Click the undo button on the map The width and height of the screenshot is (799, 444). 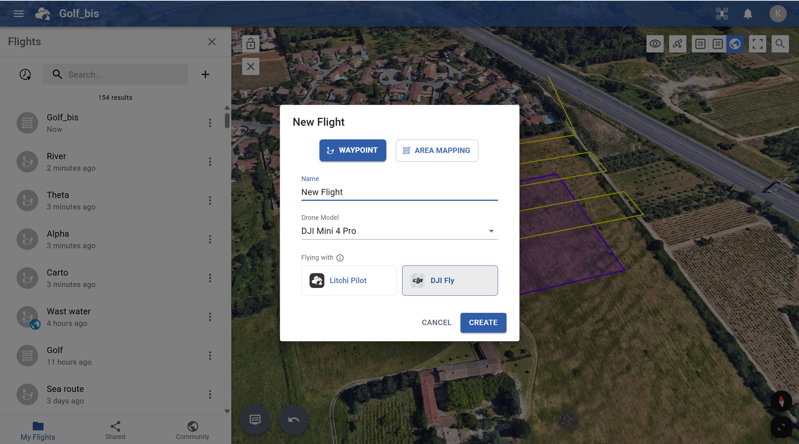point(294,419)
